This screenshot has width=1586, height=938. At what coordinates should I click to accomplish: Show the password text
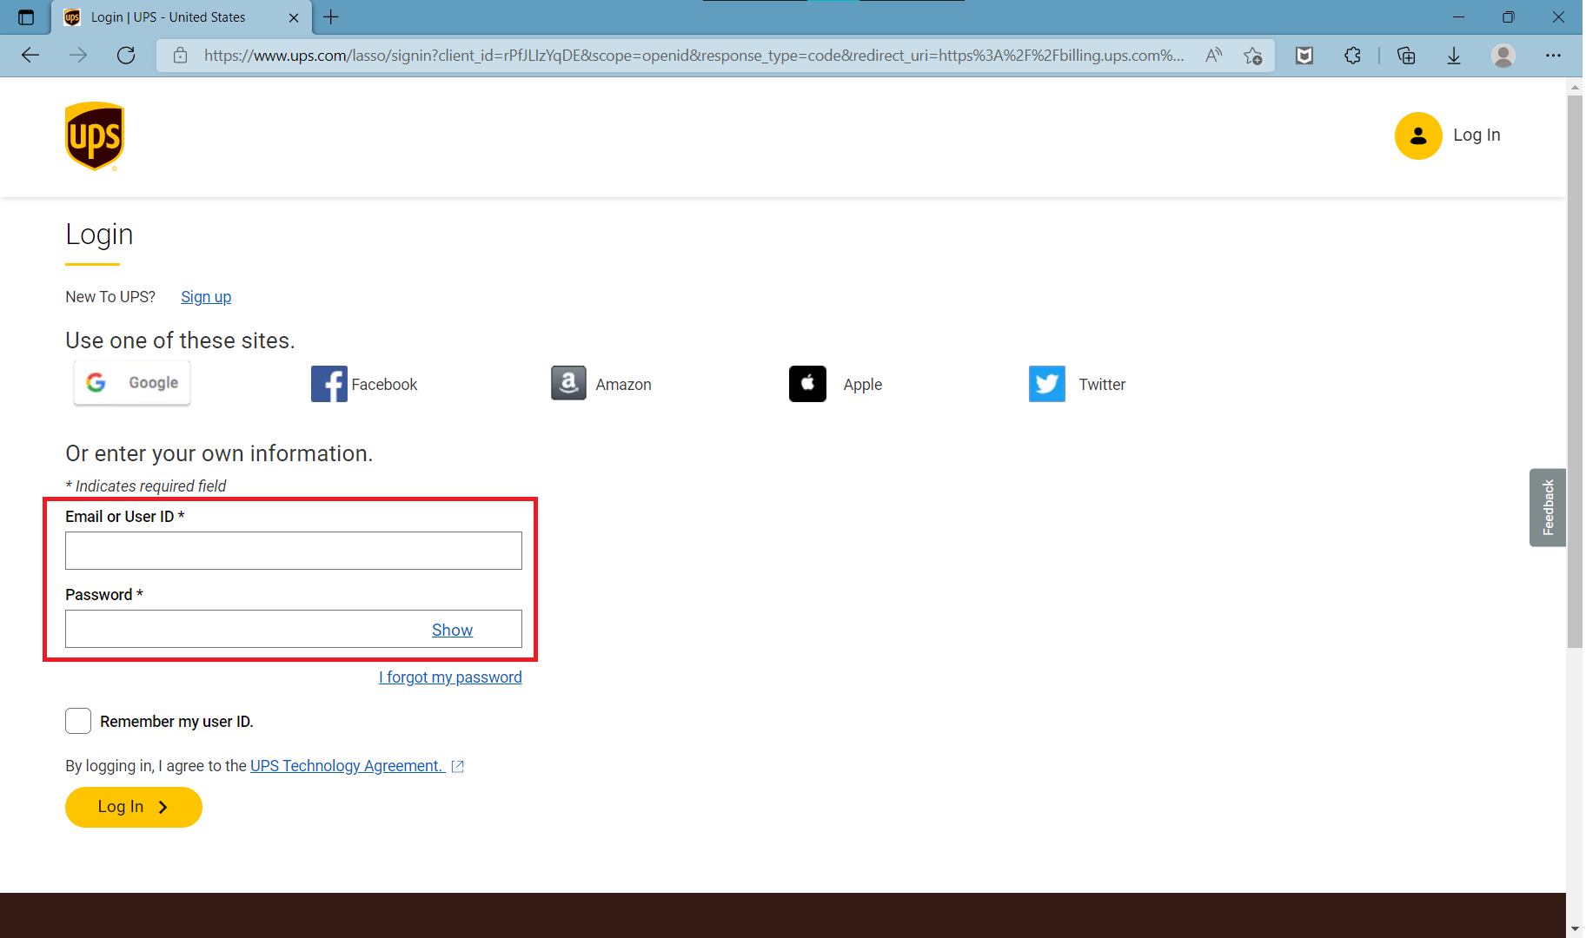click(452, 630)
